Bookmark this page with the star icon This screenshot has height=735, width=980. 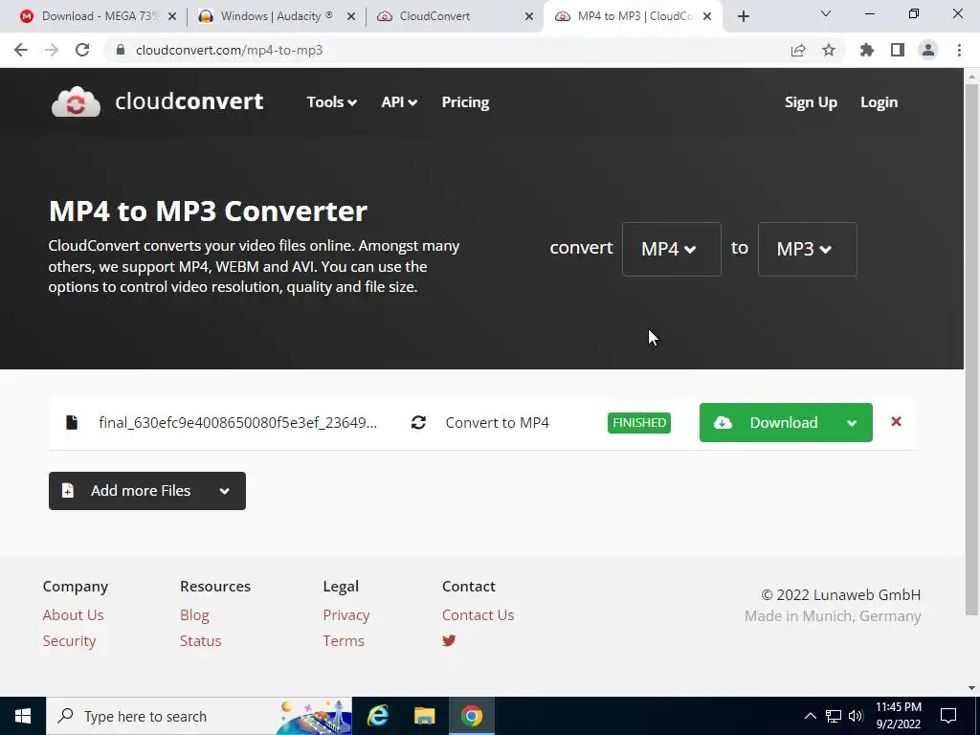[x=828, y=50]
